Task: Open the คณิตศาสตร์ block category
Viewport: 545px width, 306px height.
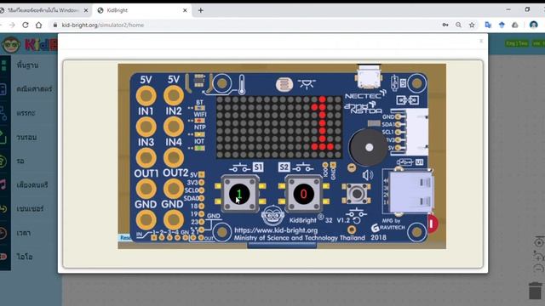Action: pos(34,88)
